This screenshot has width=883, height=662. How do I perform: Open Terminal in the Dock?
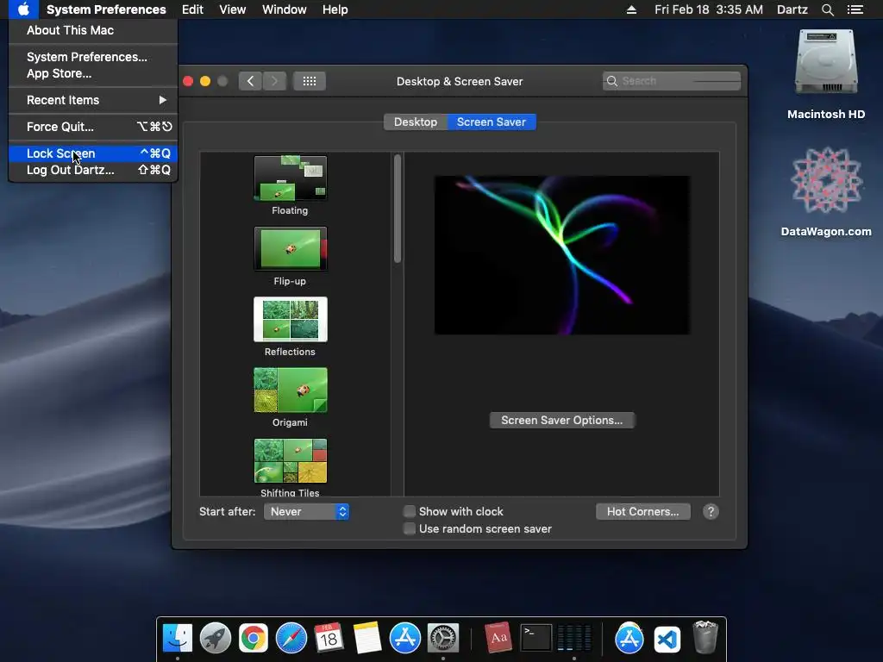[x=535, y=638]
